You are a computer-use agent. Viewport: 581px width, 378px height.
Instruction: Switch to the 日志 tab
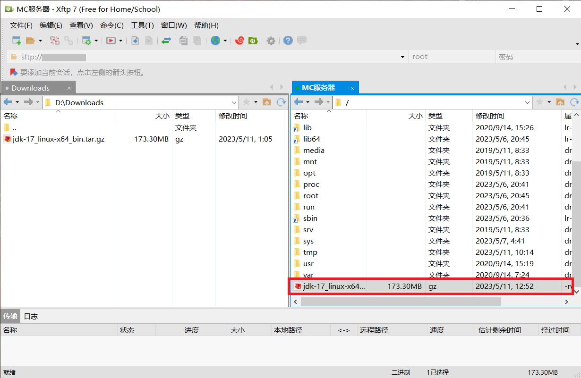coord(31,316)
